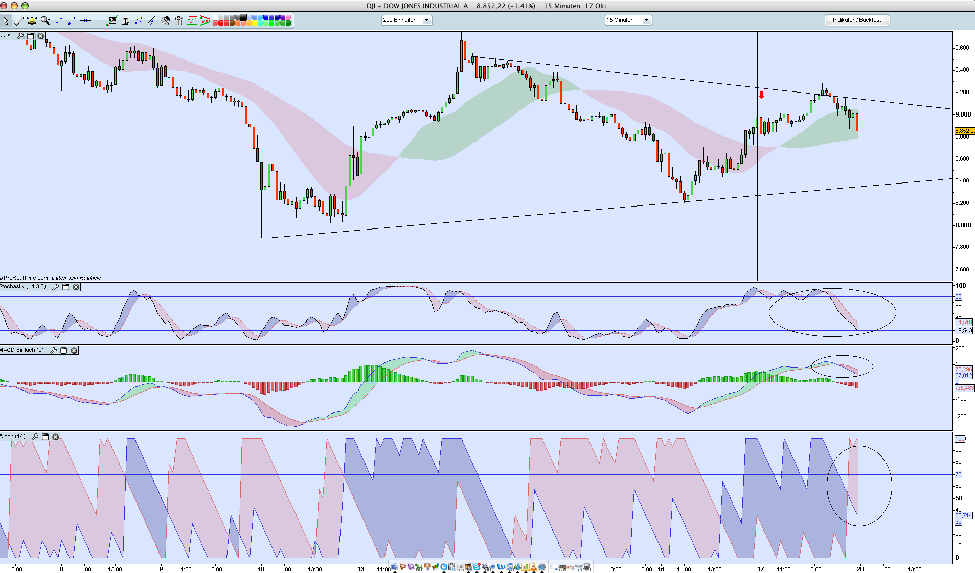975x573 pixels.
Task: Close the Aroon indicator panel
Action: (56, 437)
